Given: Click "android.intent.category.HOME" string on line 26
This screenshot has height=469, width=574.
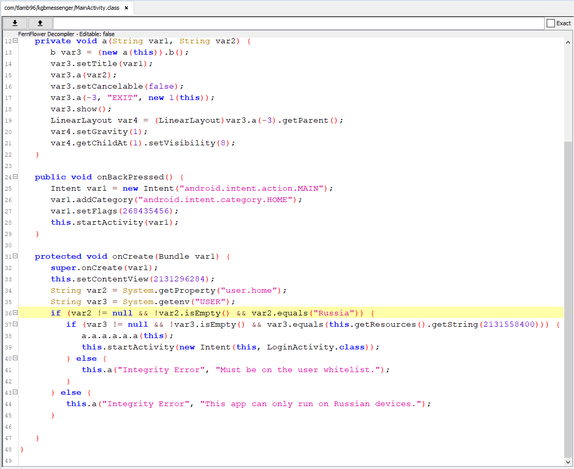Looking at the screenshot, I should point(215,199).
